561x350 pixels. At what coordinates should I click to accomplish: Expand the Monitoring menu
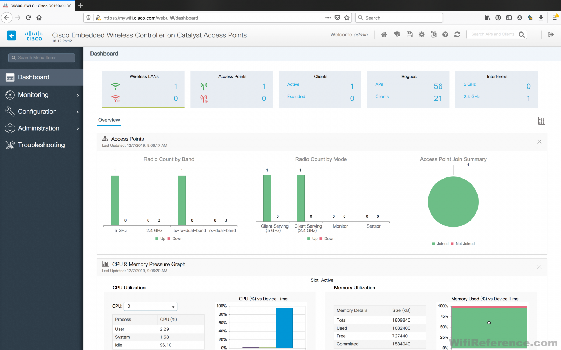33,94
